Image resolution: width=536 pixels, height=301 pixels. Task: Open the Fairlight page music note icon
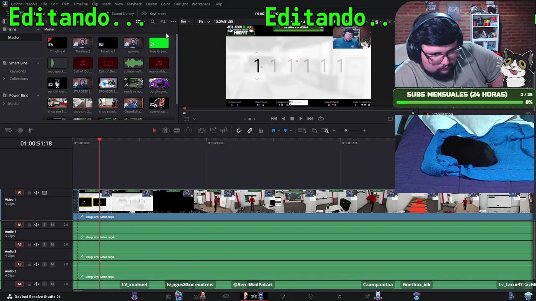click(339, 296)
